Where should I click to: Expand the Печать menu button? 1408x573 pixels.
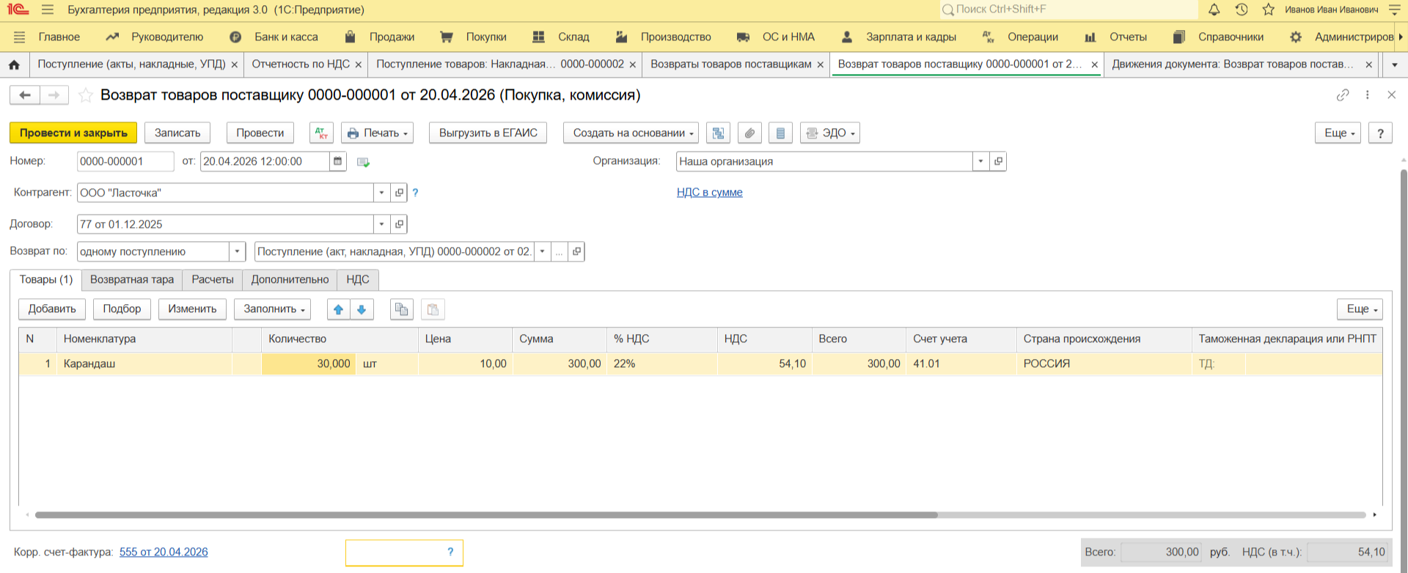click(377, 133)
